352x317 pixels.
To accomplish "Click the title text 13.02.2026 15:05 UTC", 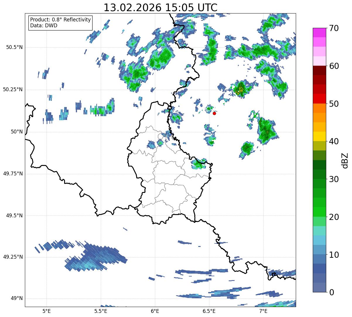I will (x=160, y=8).
